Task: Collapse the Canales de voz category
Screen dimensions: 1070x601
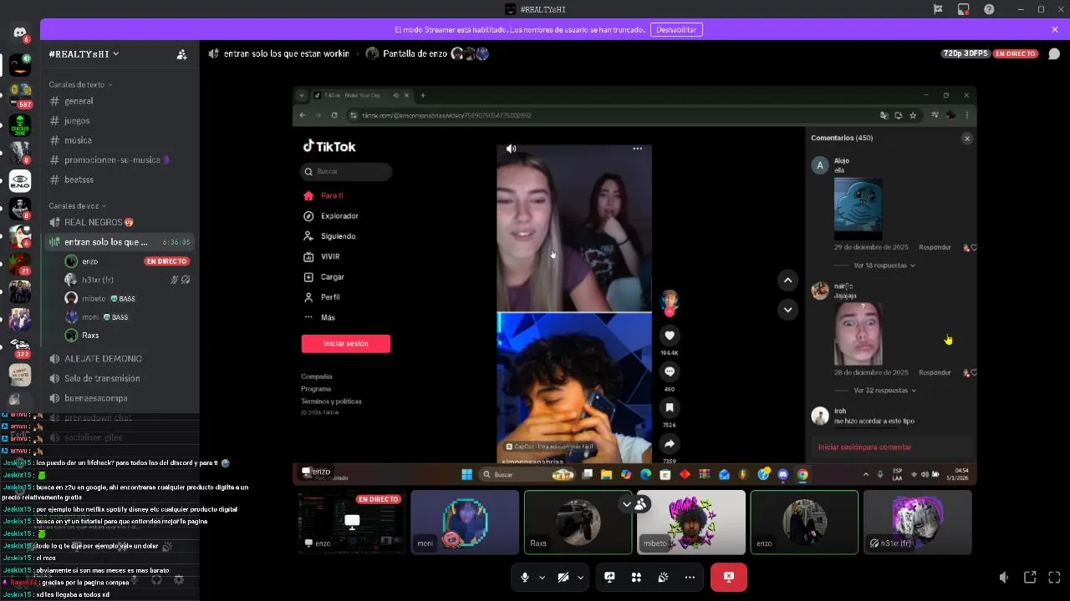Action: click(77, 205)
